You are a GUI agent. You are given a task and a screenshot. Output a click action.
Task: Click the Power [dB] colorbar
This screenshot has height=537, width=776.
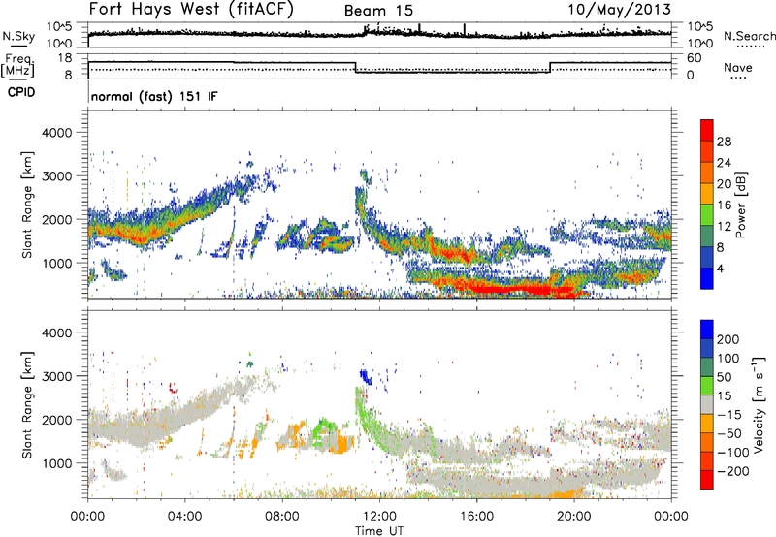coord(707,204)
